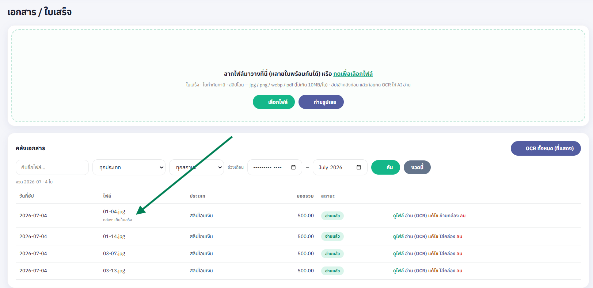593x288 pixels.
Task: Click the เอกสาร / ใบเสร็จ page title
Action: [x=39, y=12]
